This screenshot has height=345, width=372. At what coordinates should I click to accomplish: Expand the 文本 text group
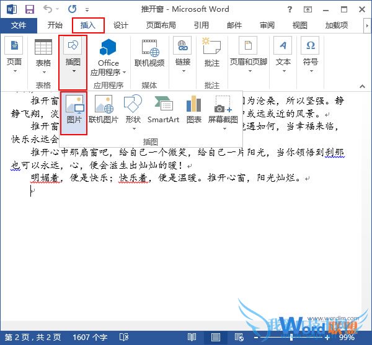click(x=283, y=55)
